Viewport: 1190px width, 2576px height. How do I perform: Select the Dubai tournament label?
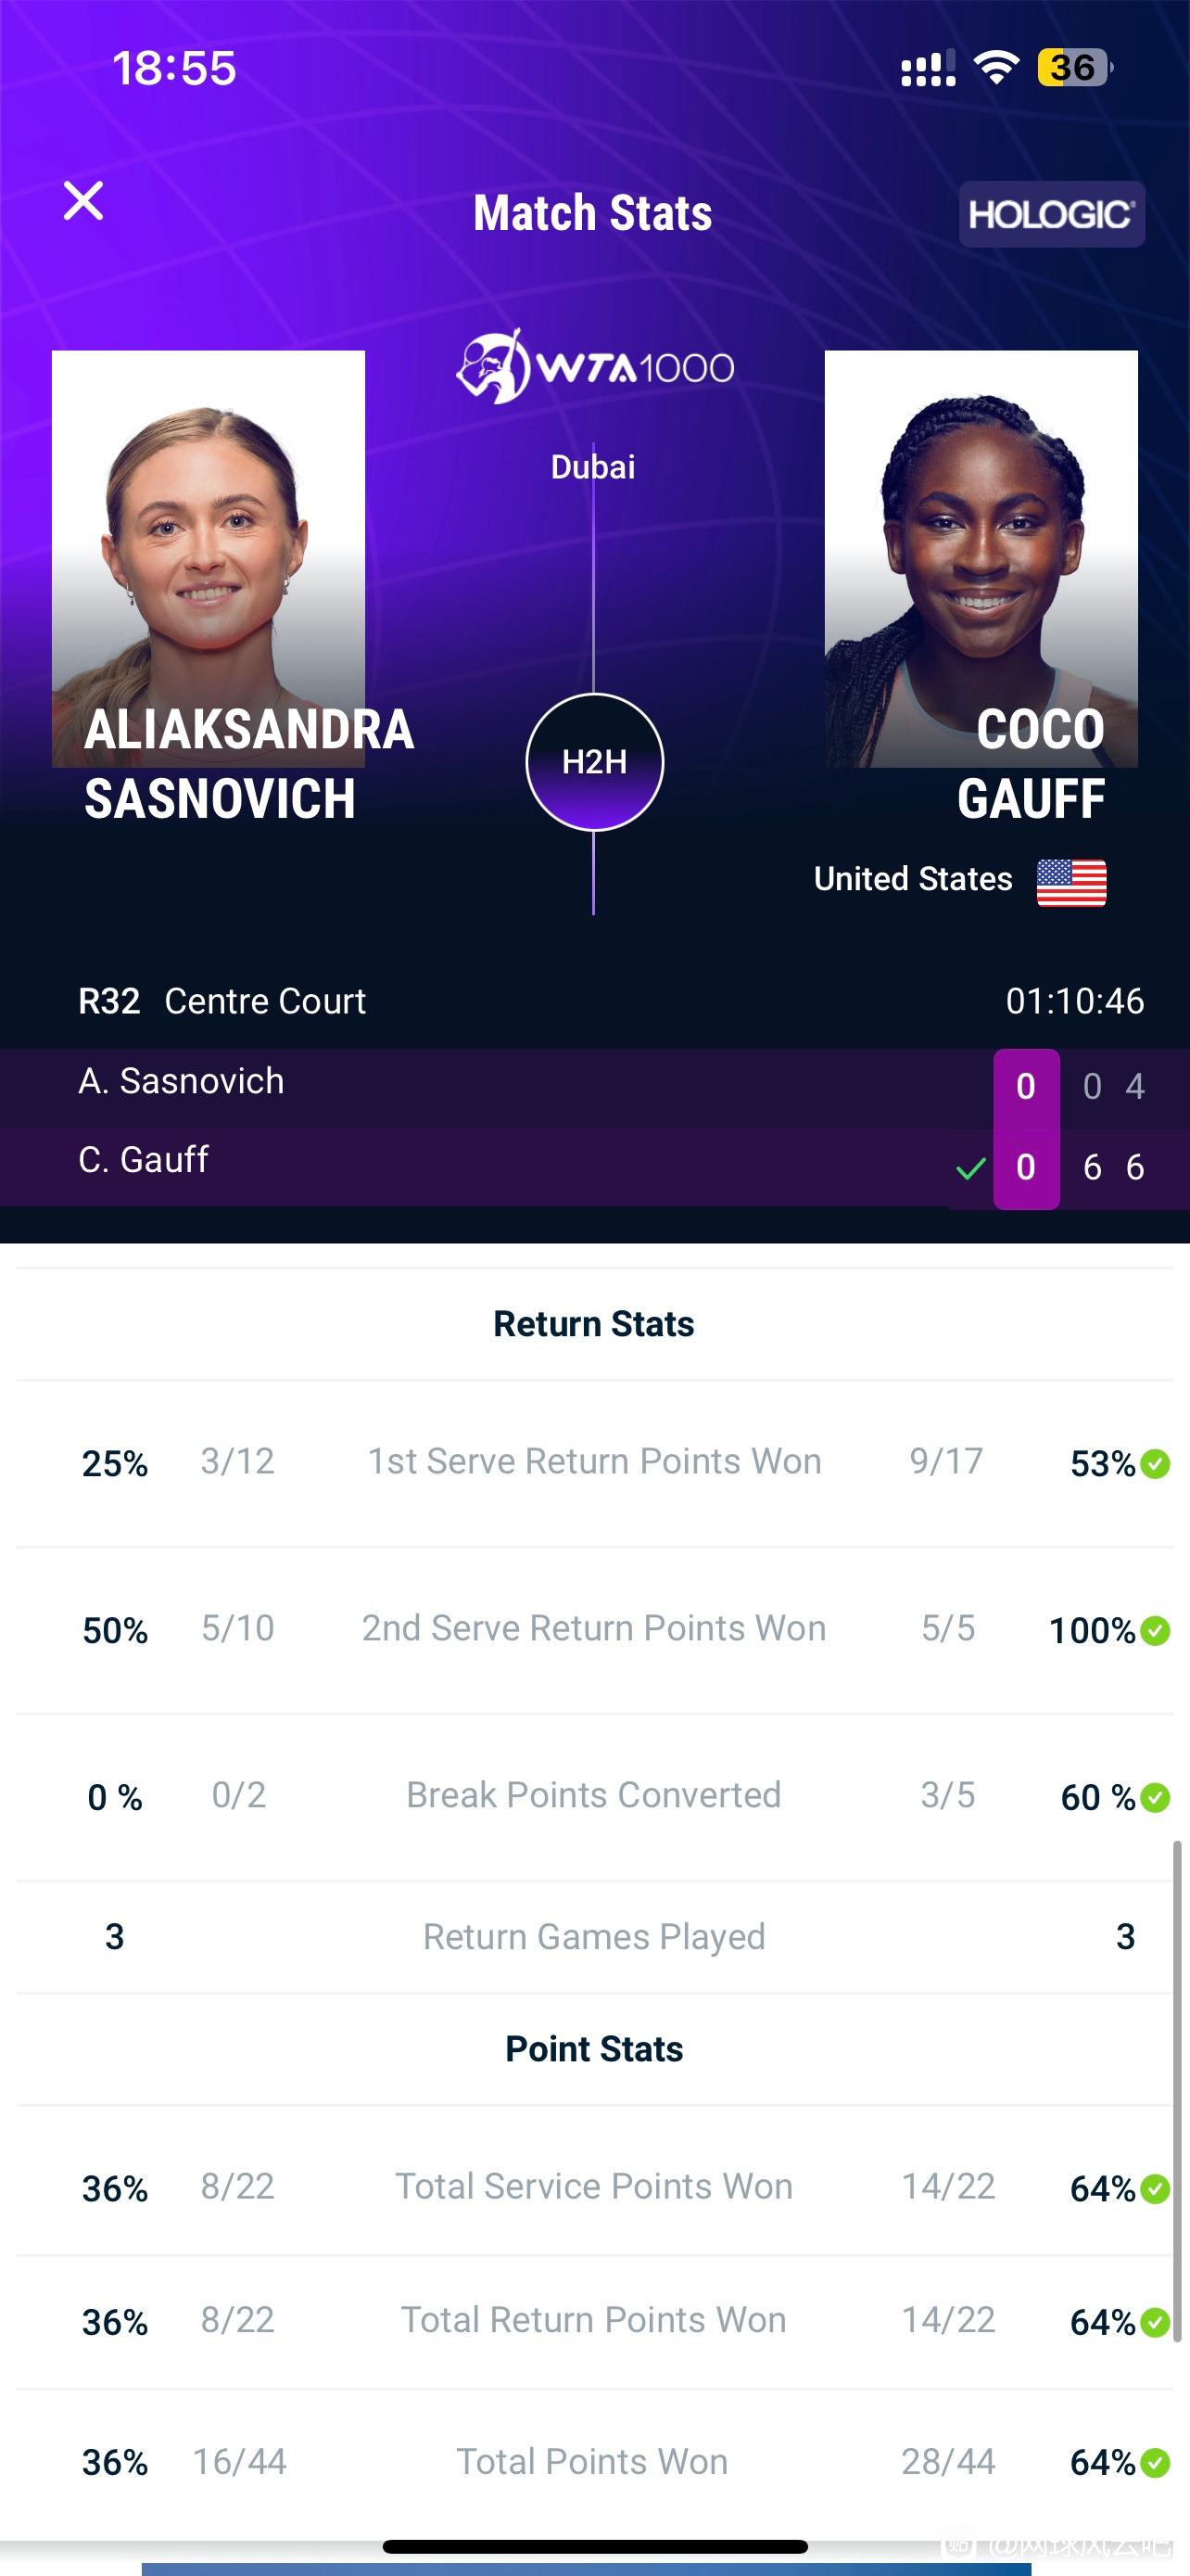point(593,467)
